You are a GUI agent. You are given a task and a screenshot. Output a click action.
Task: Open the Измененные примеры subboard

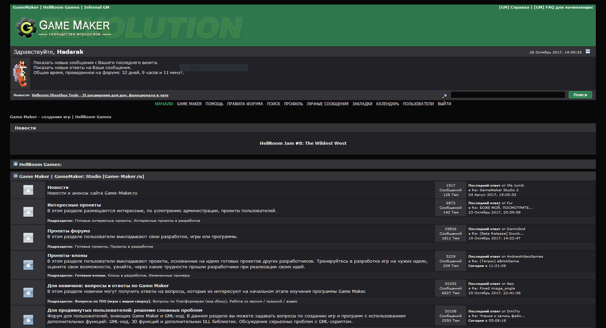pyautogui.click(x=169, y=276)
